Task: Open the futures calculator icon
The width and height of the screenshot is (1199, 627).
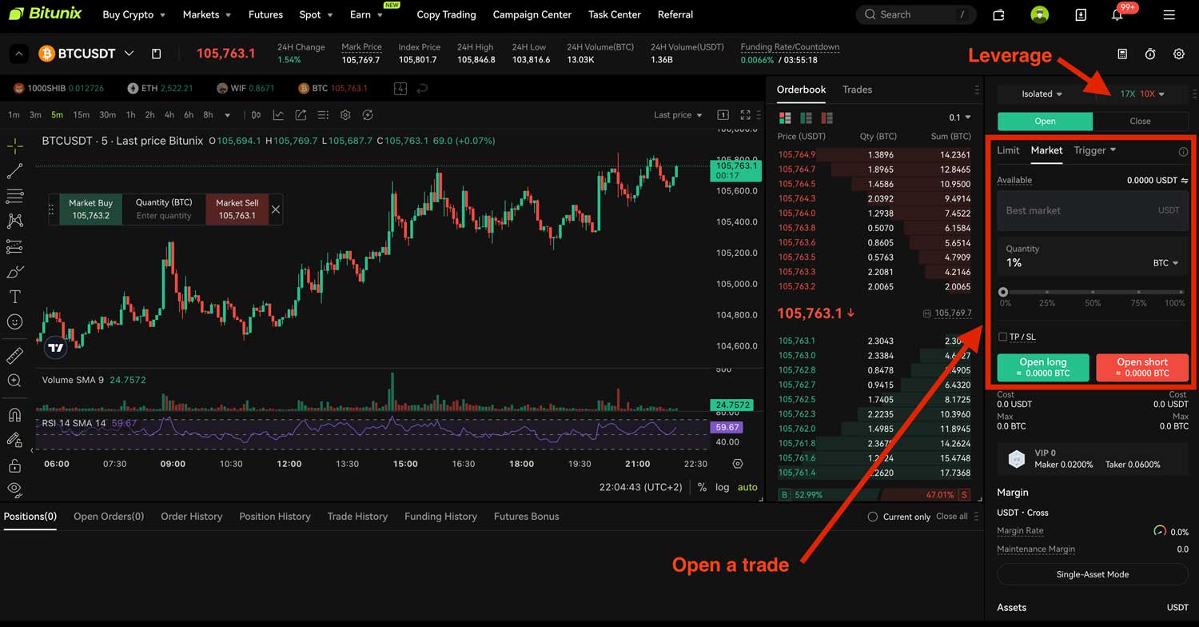Action: coord(1122,54)
